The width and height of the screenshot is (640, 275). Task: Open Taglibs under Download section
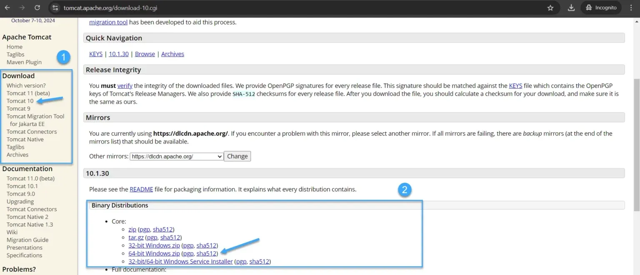(15, 147)
